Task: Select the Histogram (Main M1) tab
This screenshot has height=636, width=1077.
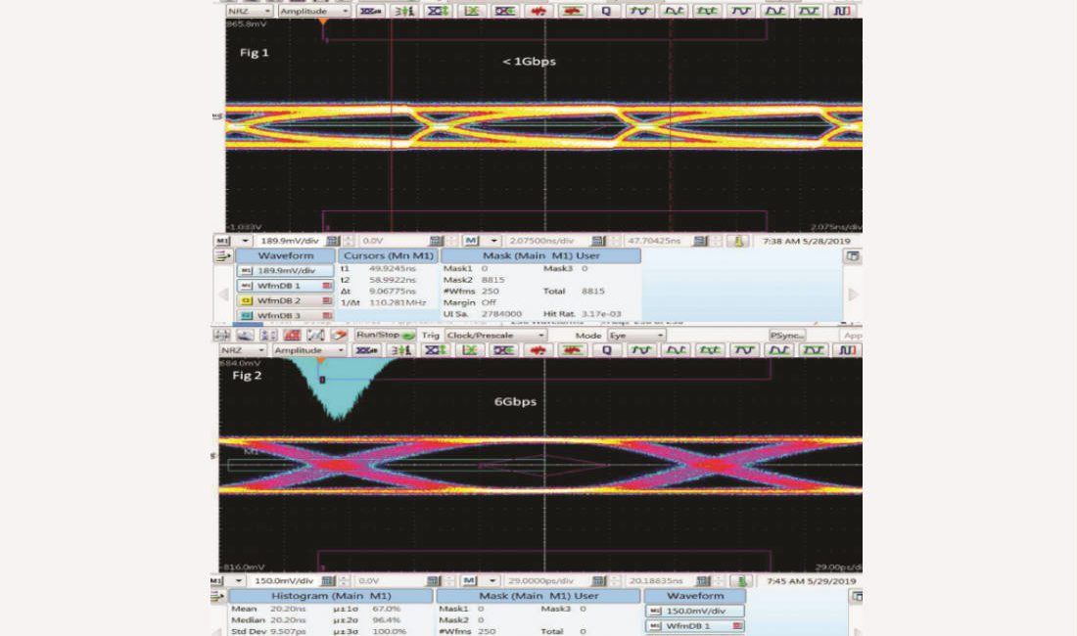Action: (331, 596)
